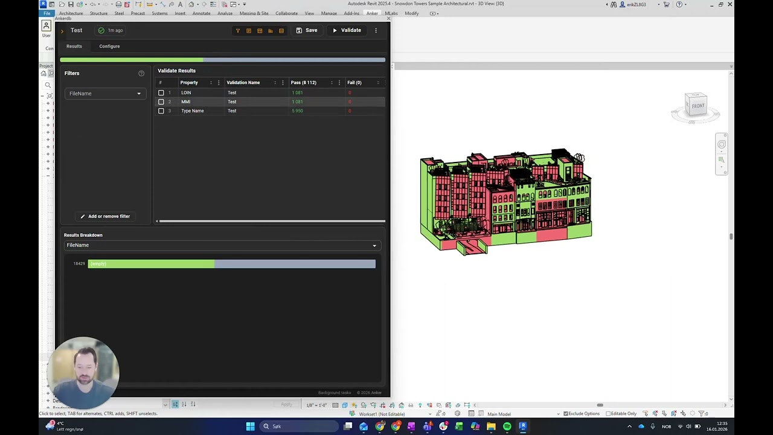Click the Validate button

pyautogui.click(x=347, y=30)
